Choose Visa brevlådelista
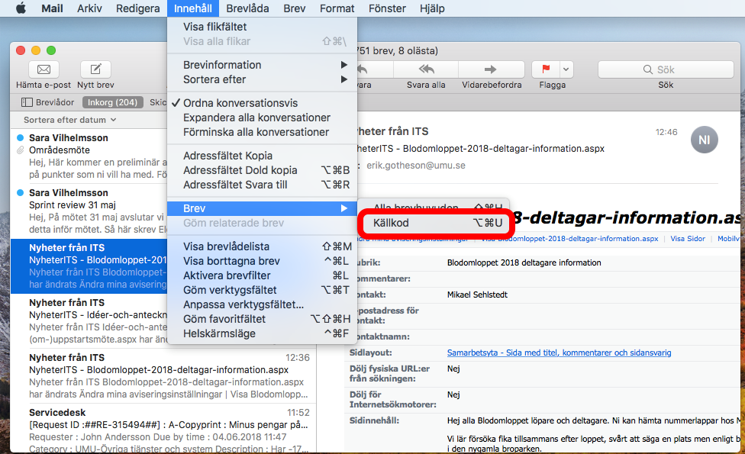 263,246
